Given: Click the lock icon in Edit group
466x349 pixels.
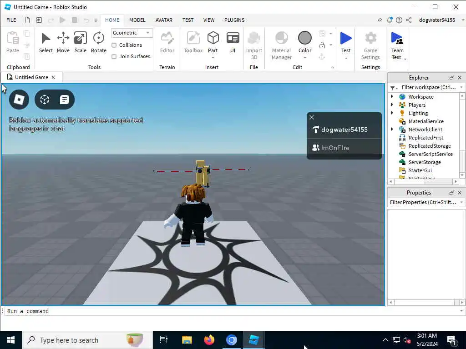Looking at the screenshot, I should pyautogui.click(x=322, y=45).
